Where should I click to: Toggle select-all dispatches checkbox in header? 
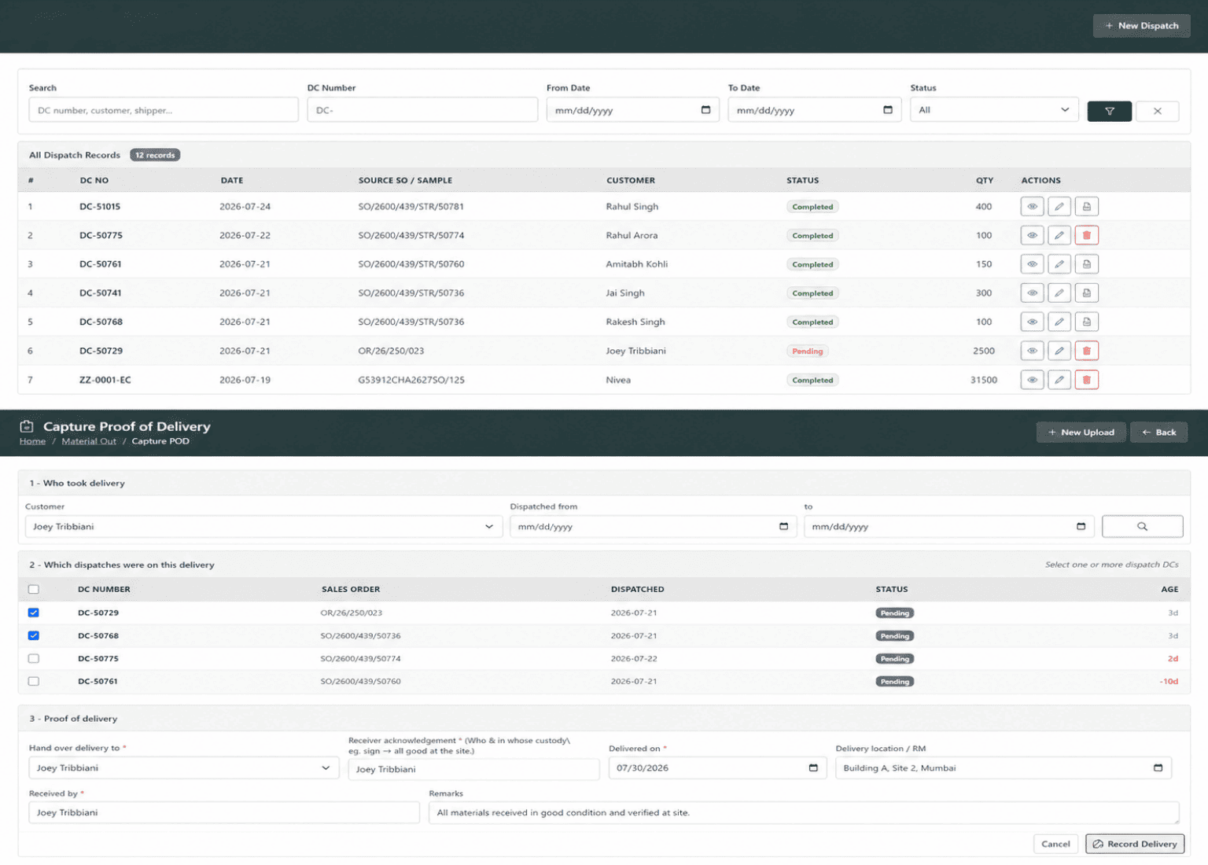(x=34, y=589)
